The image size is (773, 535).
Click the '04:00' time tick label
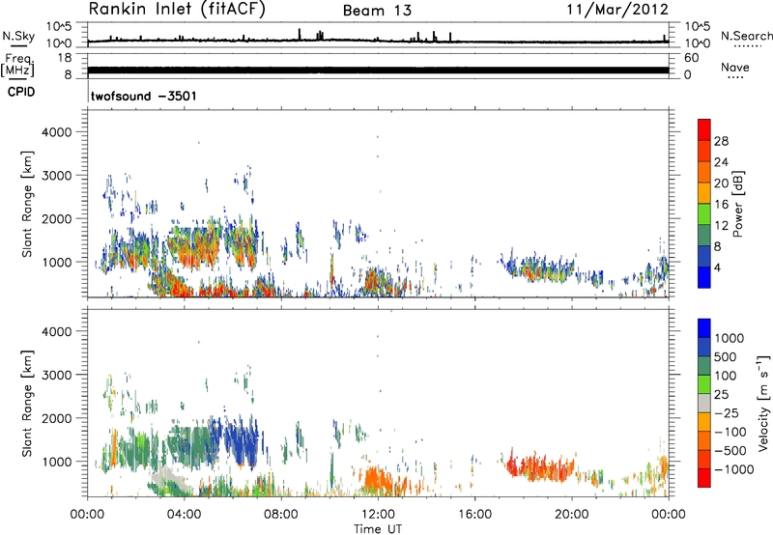[x=185, y=515]
